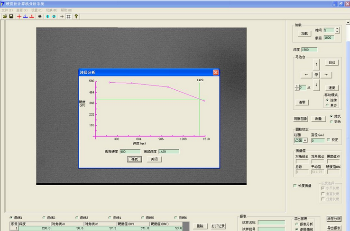Click the yellow question mark help icon
The image size is (350, 231).
76,16
